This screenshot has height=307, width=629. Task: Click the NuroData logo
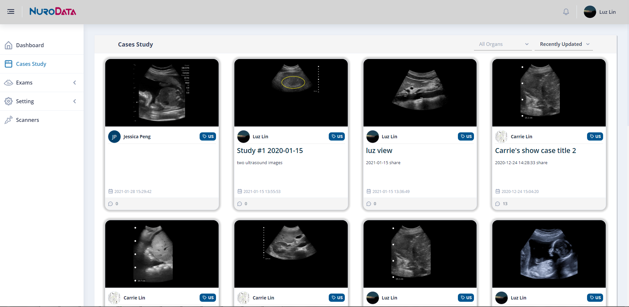pyautogui.click(x=53, y=12)
